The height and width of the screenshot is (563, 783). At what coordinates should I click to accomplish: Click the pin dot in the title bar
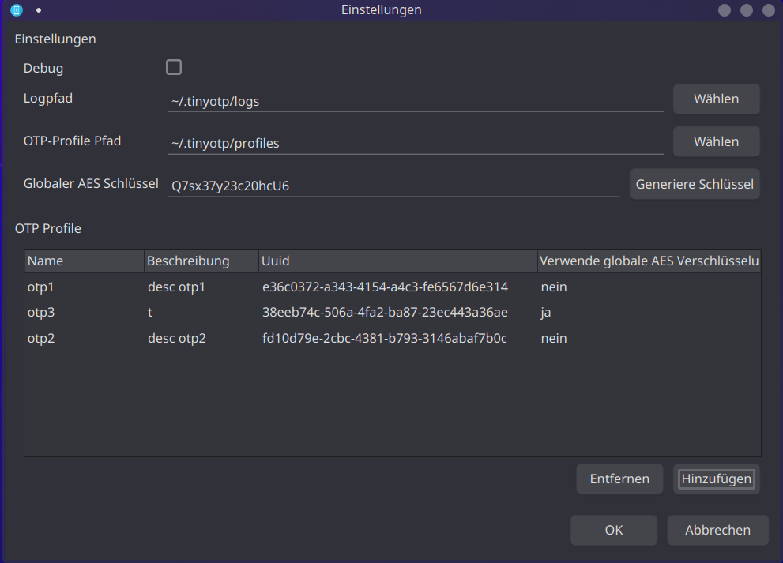39,10
